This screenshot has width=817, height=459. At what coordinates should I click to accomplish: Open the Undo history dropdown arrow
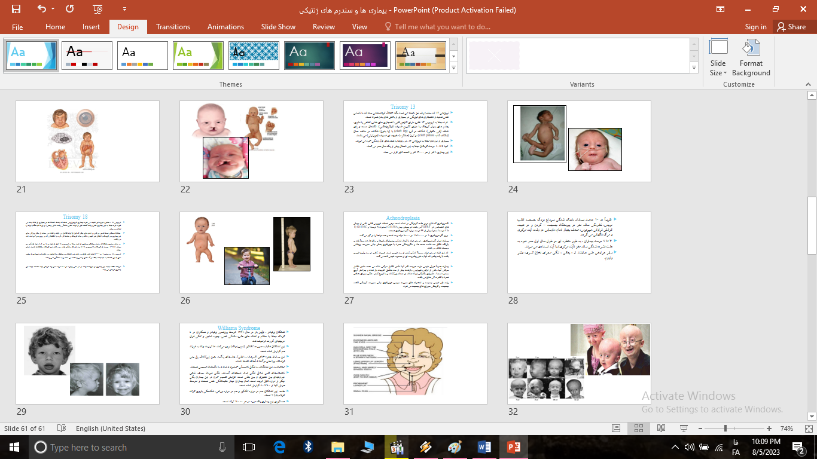click(x=53, y=10)
